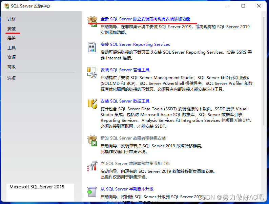
Task: Close the SQL Server 安装中心 window
Action: (x=259, y=6)
